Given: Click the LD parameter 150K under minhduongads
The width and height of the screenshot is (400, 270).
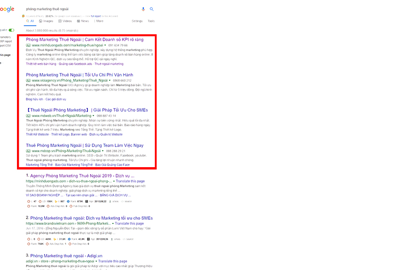Looking at the screenshot, I should [45, 201].
